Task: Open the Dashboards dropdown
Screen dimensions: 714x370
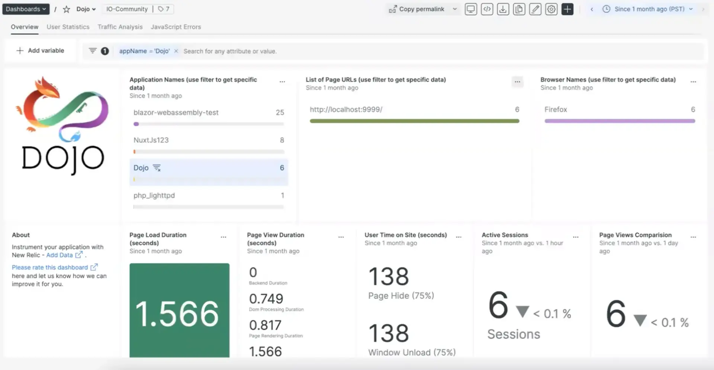Action: pyautogui.click(x=26, y=9)
